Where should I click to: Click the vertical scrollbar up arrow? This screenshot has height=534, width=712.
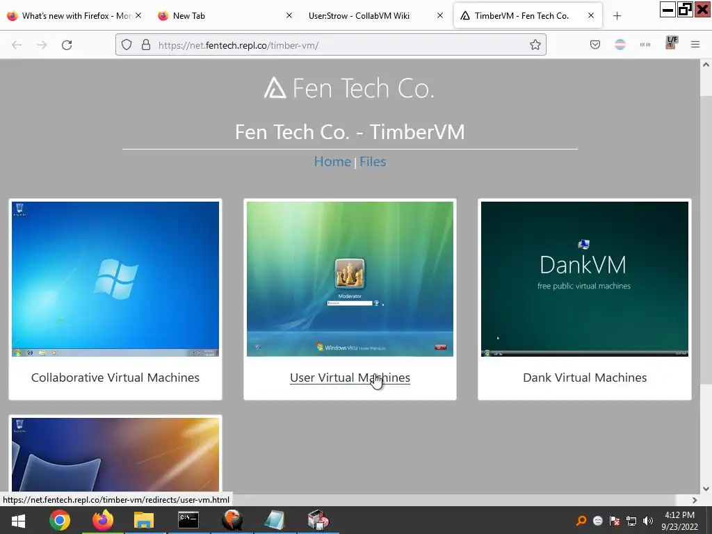point(706,65)
